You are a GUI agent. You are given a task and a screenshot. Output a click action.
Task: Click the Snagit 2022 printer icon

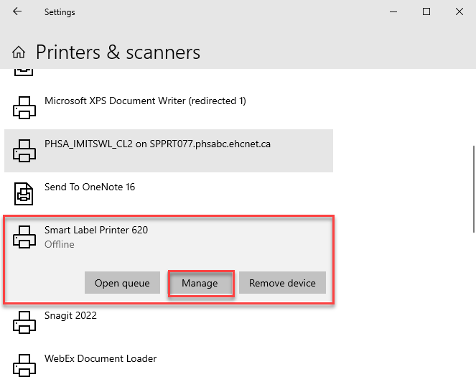[24, 322]
